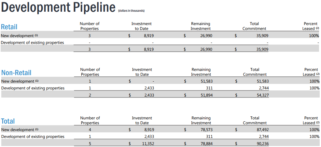Select Total remaining investment 78,884
Viewport: 321px width, 147px height.
(x=207, y=143)
